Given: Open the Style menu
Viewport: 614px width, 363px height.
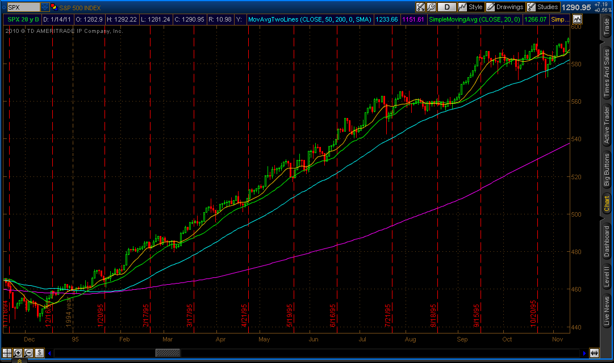Looking at the screenshot, I should [x=471, y=7].
